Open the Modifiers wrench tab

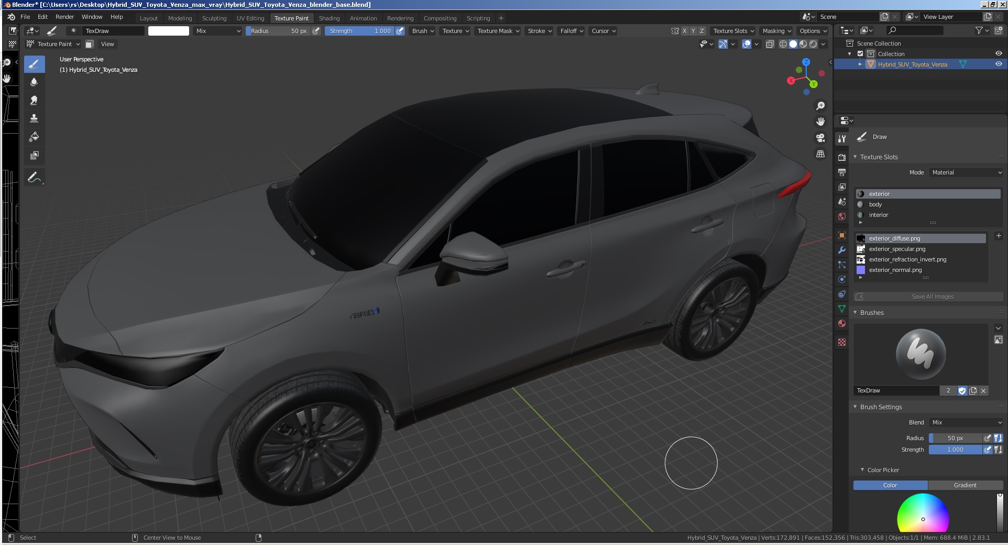coord(842,250)
